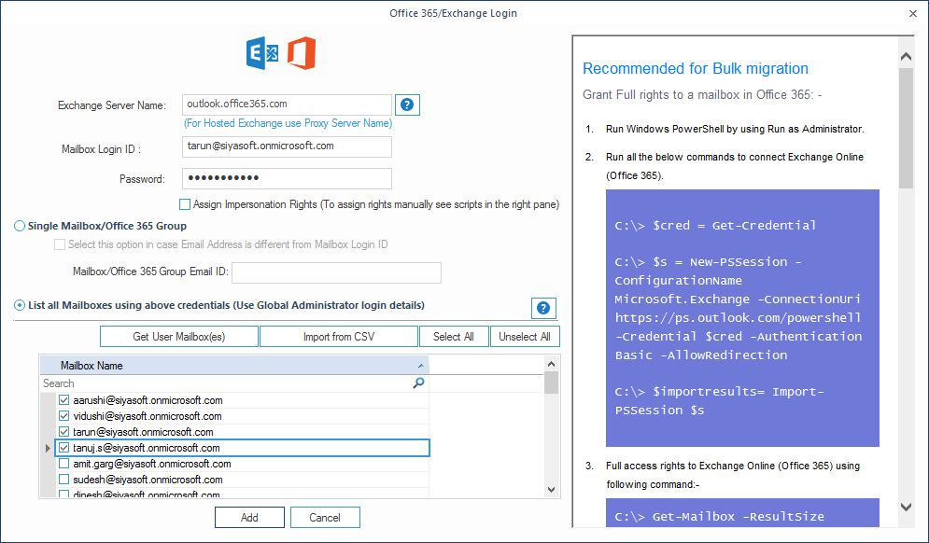Click mailbox list scroll up arrow
This screenshot has height=543, width=929.
click(552, 364)
